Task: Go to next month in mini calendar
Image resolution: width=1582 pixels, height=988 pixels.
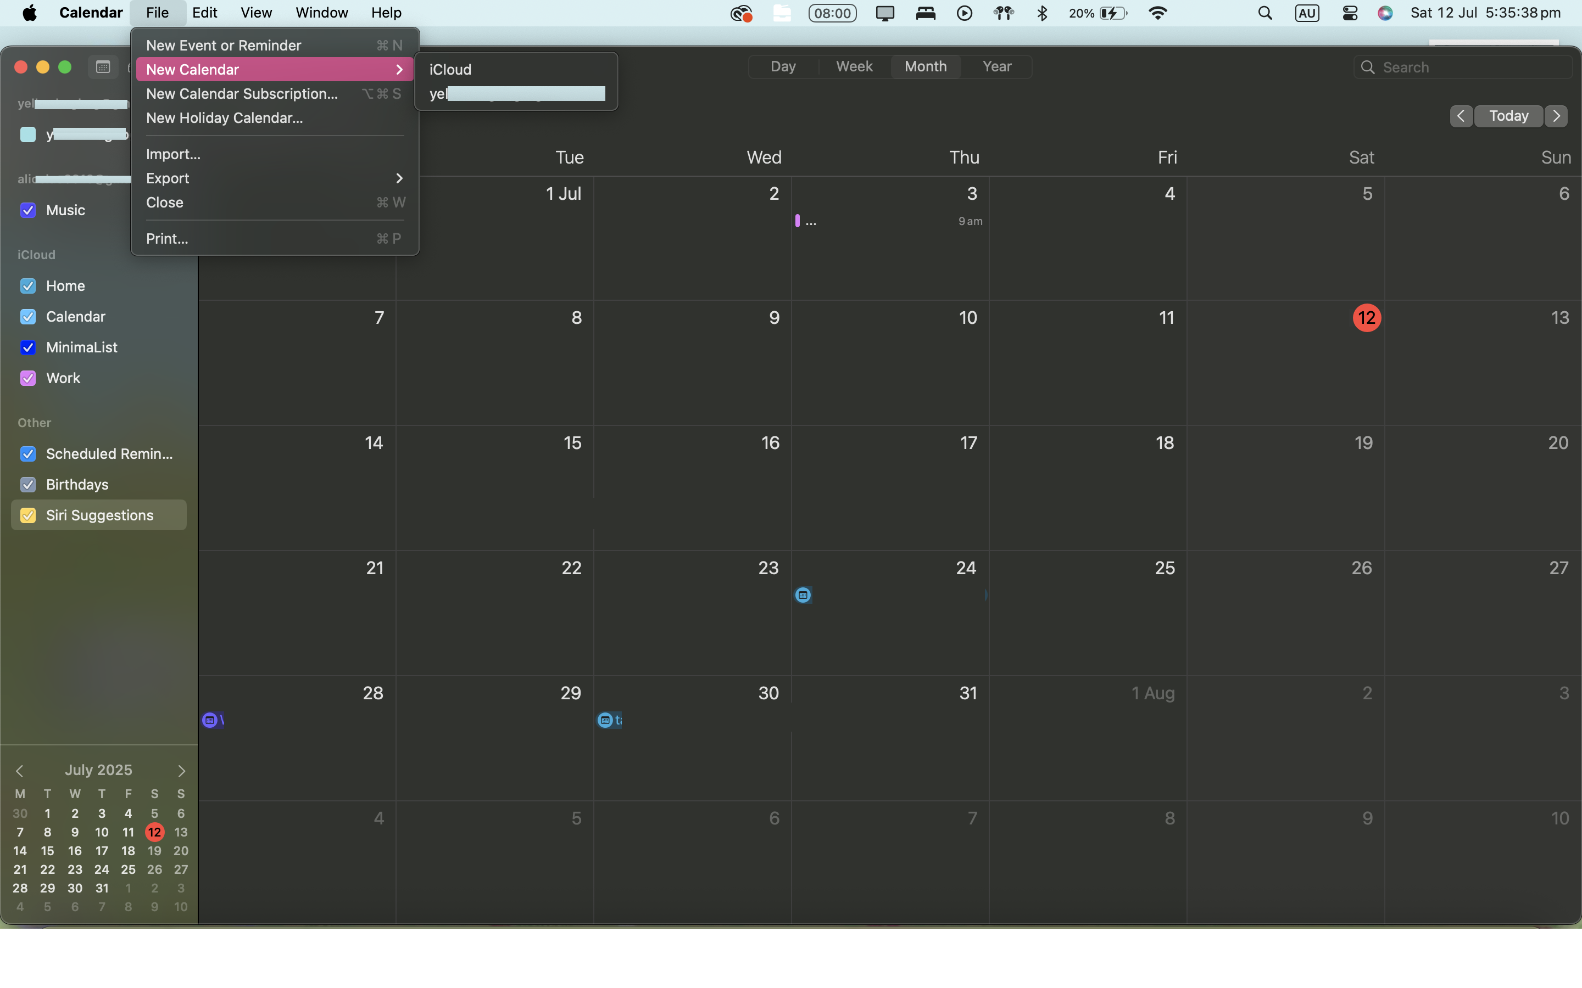Action: (x=181, y=771)
